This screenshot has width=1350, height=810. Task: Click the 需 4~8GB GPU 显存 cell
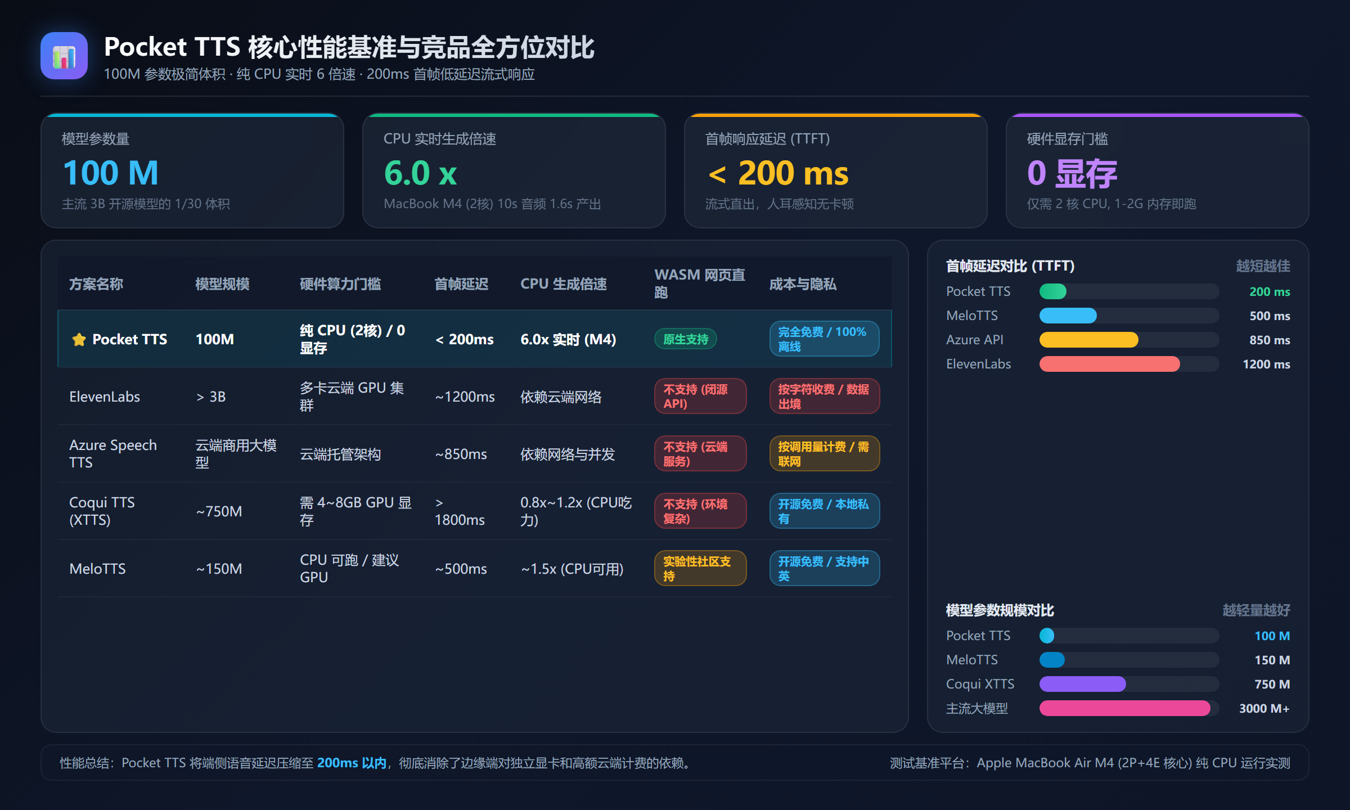pyautogui.click(x=355, y=511)
